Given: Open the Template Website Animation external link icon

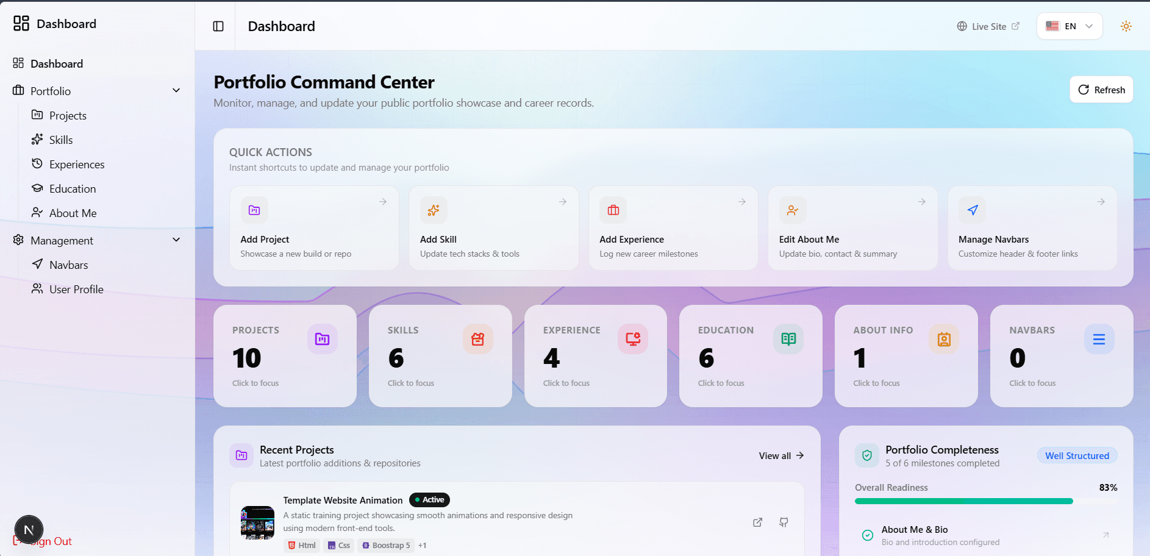Looking at the screenshot, I should pos(757,522).
